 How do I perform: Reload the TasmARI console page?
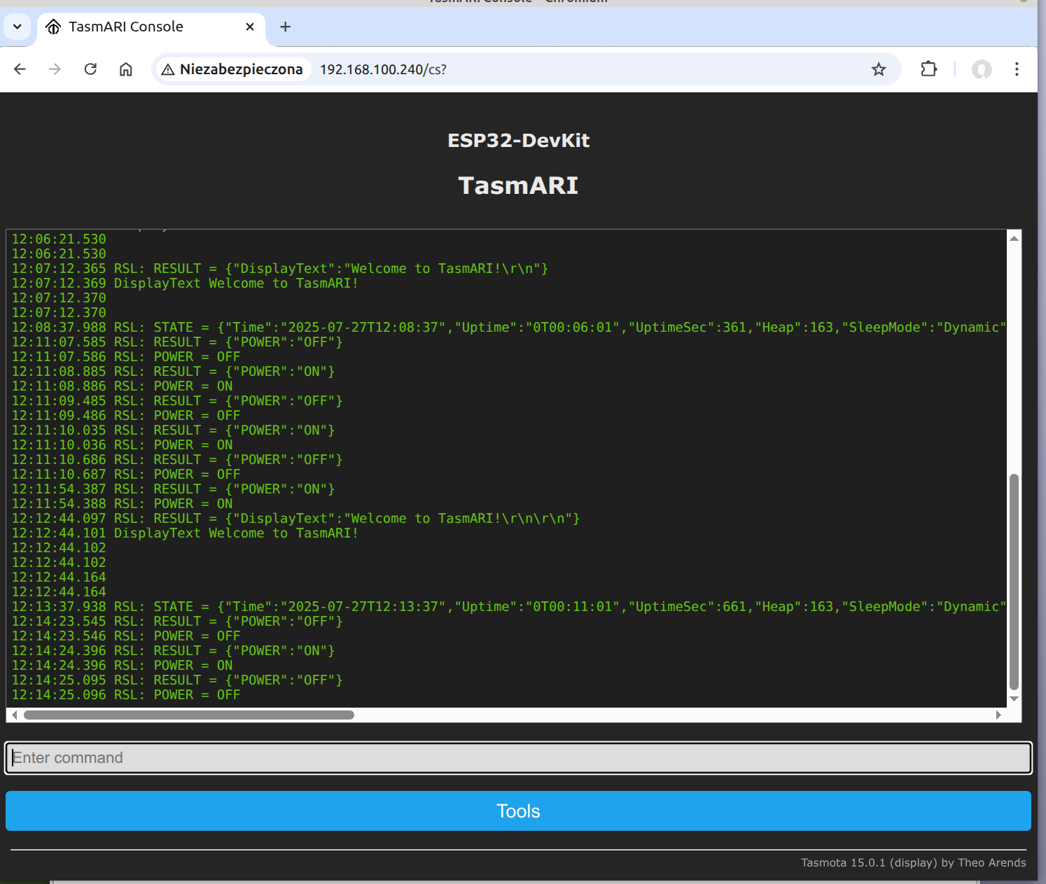[x=90, y=69]
